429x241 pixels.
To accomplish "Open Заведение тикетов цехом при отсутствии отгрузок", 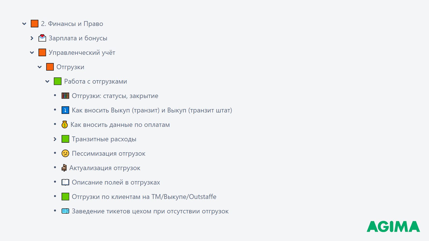I will point(150,211).
